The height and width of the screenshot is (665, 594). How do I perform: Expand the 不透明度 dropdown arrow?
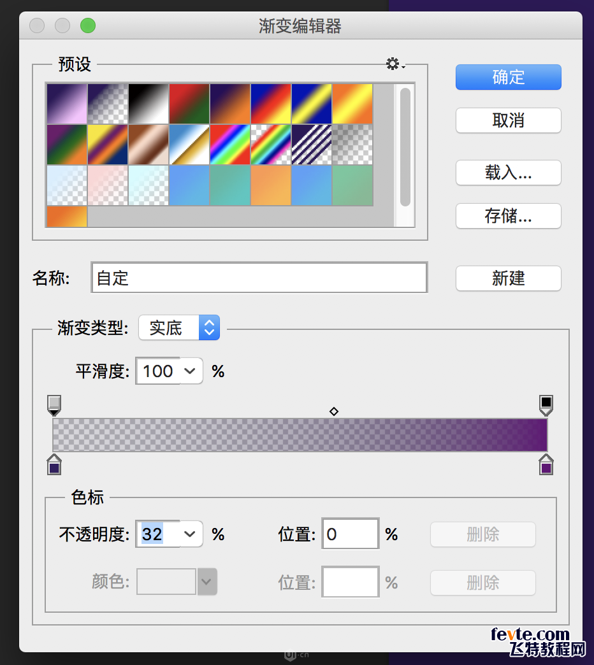[x=190, y=534]
